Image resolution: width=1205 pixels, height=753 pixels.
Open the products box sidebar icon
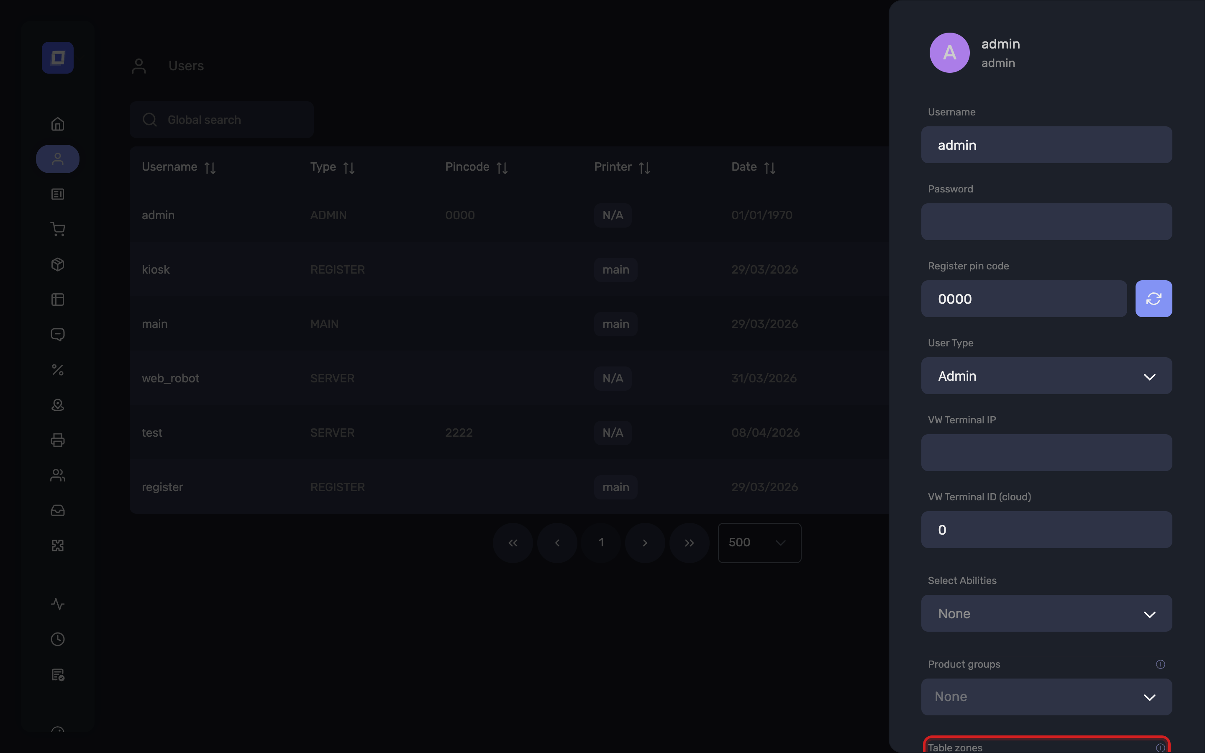click(58, 264)
